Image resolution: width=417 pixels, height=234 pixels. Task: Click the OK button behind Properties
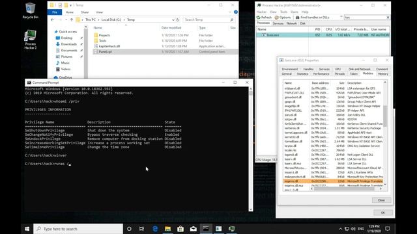pyautogui.click(x=382, y=213)
